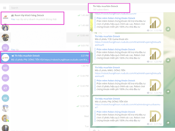Select Tín hiệu mua/bán Dstock channel in chat list
This screenshot has width=175, height=131.
(x=45, y=58)
